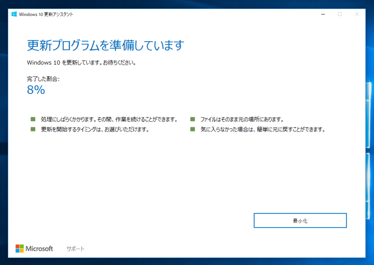Click bullet text 更新を開始するタイミングは
Viewport: 374px width, 265px height.
click(71, 129)
